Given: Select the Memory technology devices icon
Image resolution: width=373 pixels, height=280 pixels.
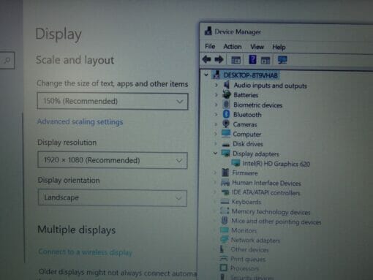Looking at the screenshot, I should tap(225, 211).
